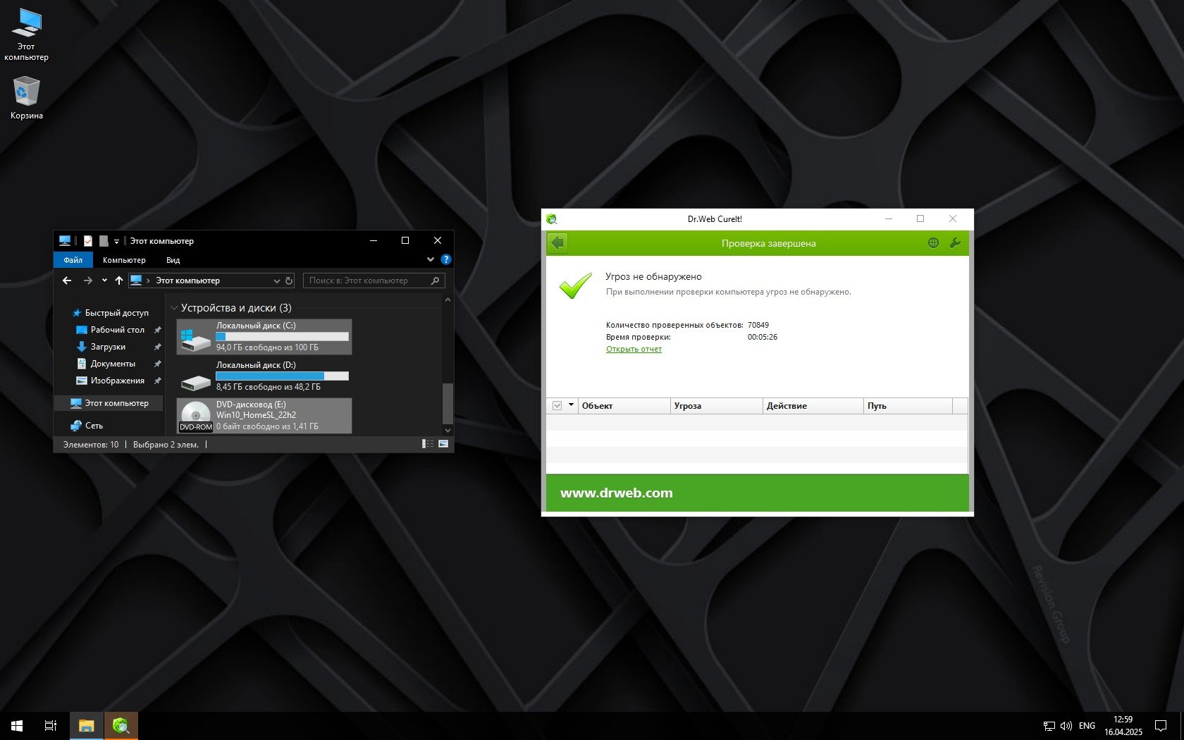Select Локальный диск (D:) drive
1184x740 pixels.
[x=264, y=376]
